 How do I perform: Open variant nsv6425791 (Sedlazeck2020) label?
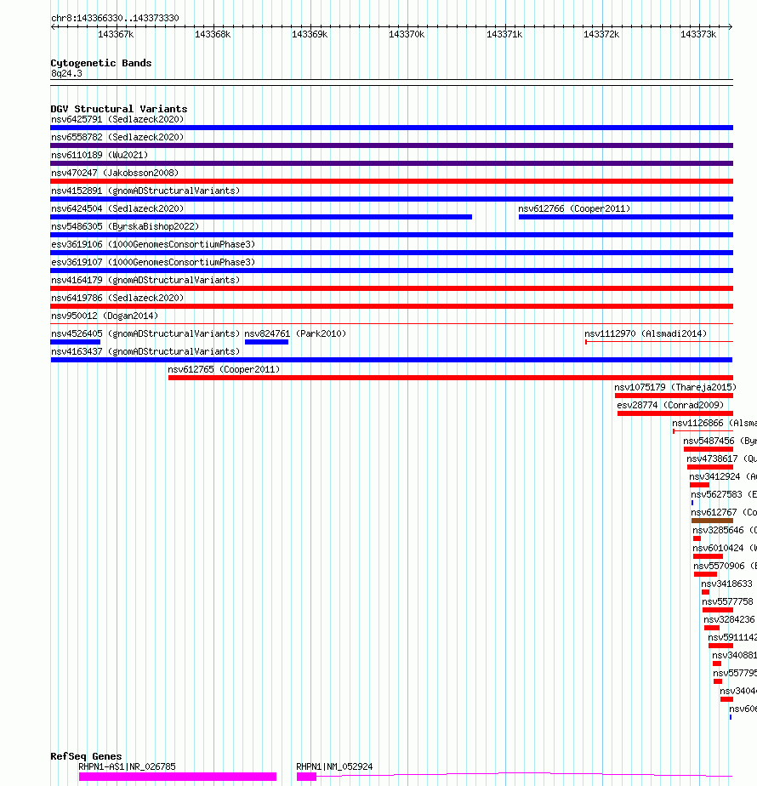pyautogui.click(x=117, y=119)
